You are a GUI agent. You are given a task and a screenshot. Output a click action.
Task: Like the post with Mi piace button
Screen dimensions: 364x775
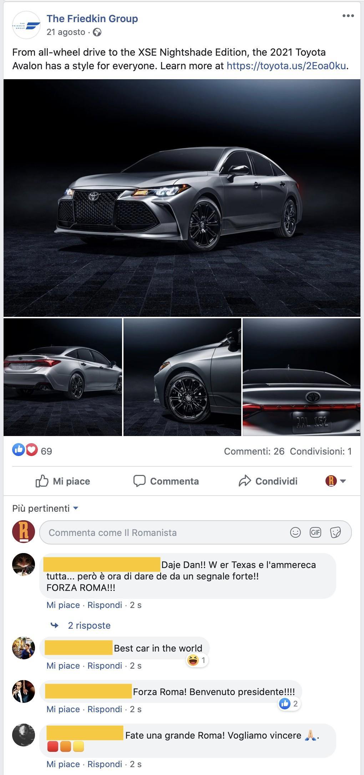63,481
